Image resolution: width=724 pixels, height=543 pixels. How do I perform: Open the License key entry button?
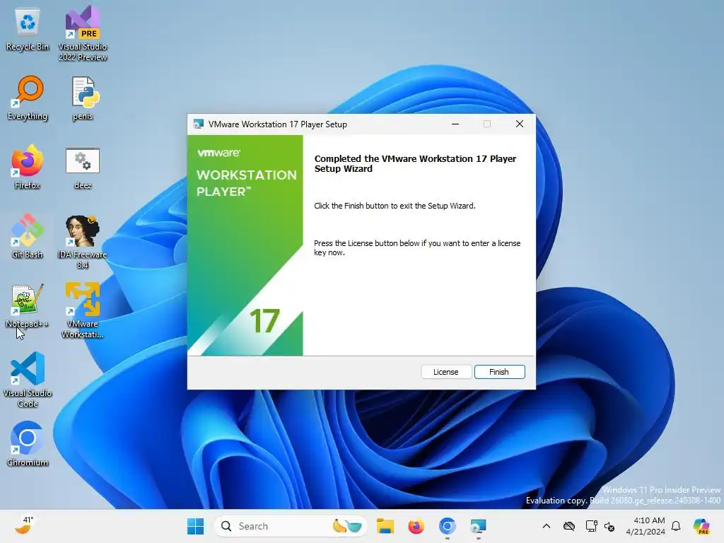click(446, 372)
